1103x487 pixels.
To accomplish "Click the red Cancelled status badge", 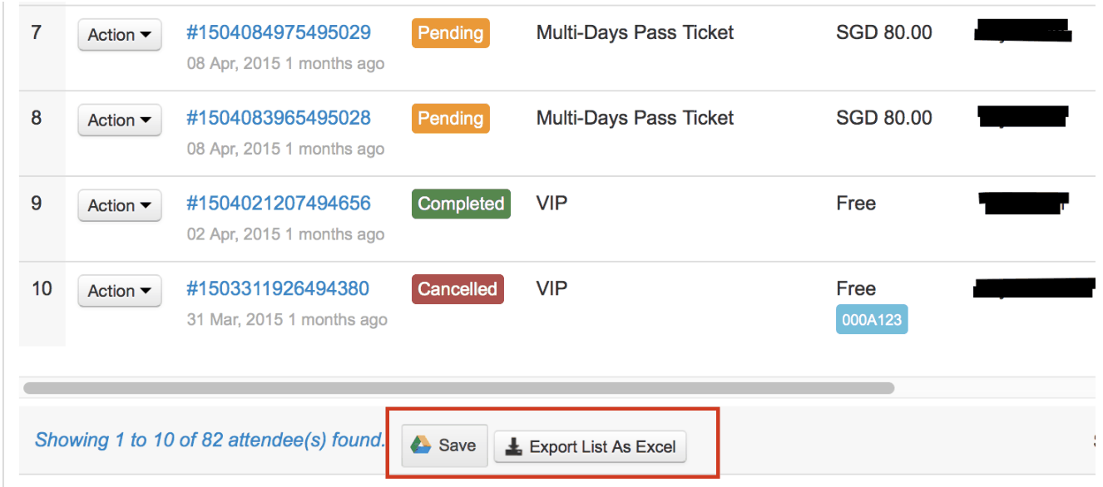I will point(458,289).
